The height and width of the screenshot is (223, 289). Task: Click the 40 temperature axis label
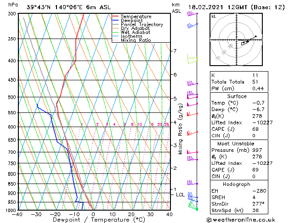(x=169, y=214)
